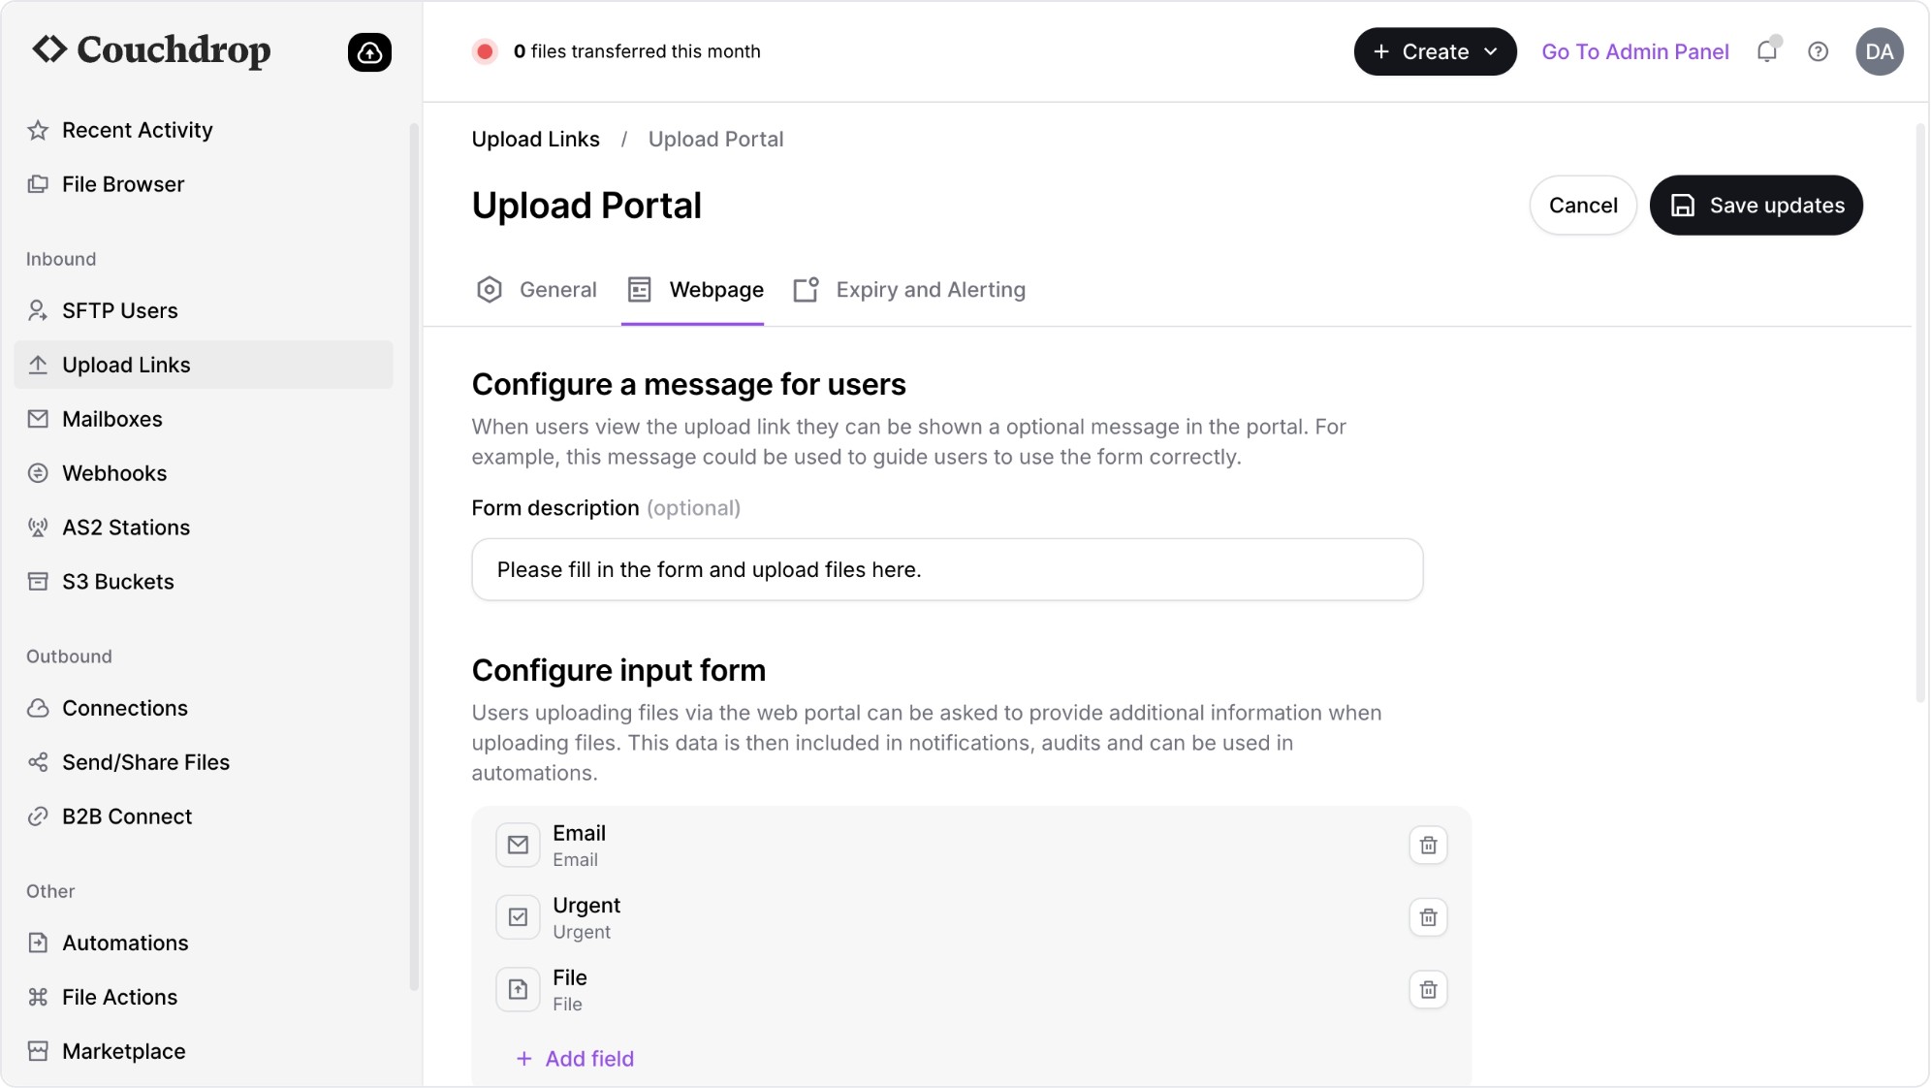This screenshot has height=1088, width=1931.
Task: Delete the Email form field
Action: coord(1428,846)
